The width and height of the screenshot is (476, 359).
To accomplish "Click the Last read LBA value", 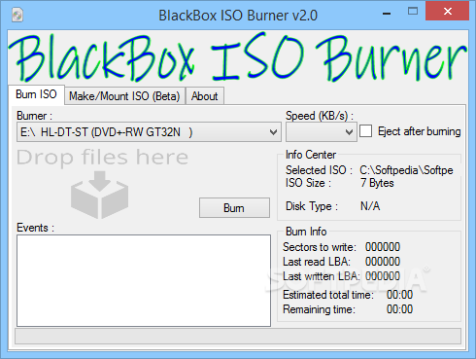I will (x=383, y=262).
